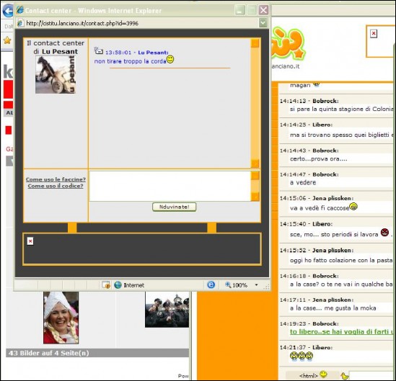Open the 'Come uso il codice?' link

click(56, 186)
